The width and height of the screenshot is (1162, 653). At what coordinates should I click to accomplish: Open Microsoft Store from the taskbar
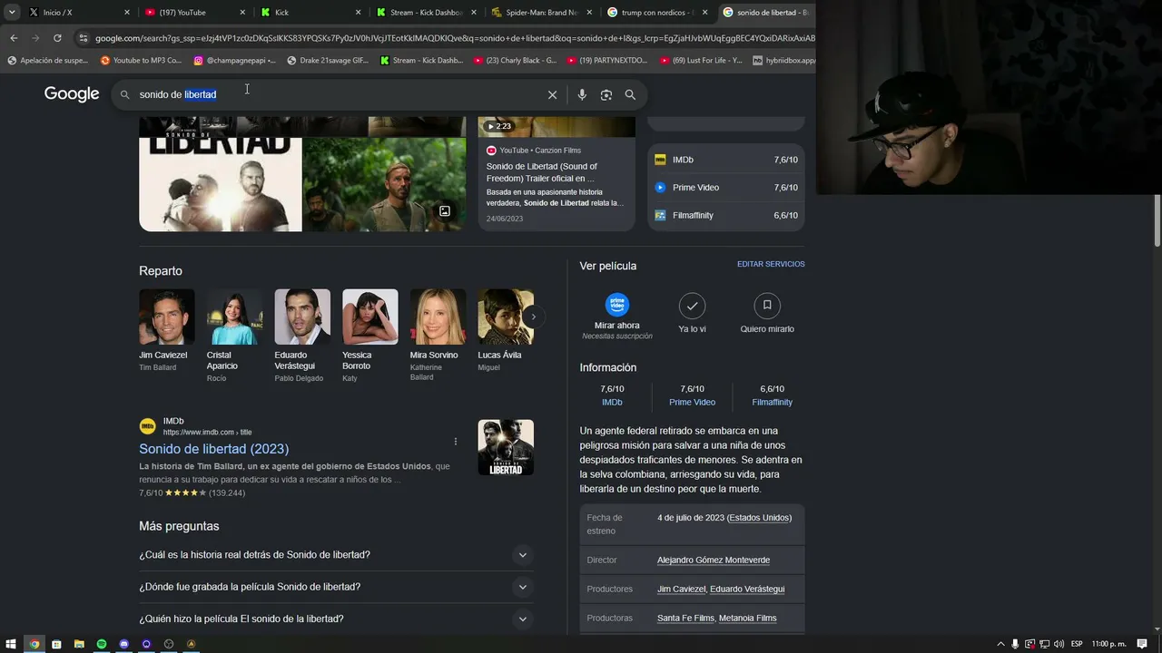pyautogui.click(x=56, y=644)
